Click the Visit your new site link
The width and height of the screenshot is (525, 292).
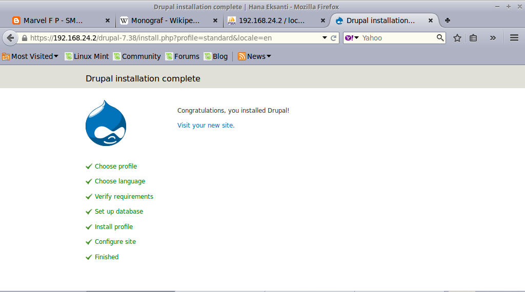pyautogui.click(x=206, y=126)
